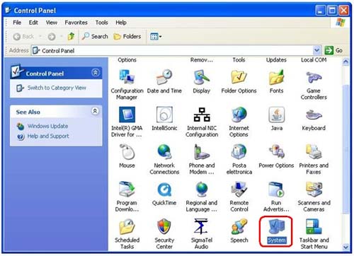
Task: Open the Tools menu
Action: (101, 23)
